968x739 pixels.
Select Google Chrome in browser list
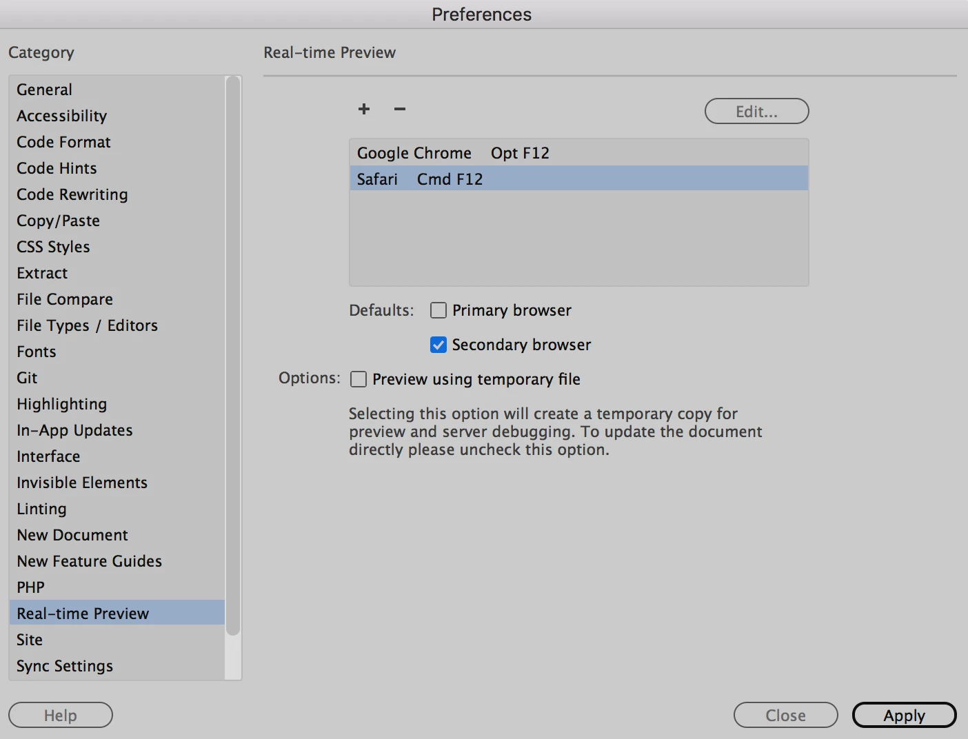[x=414, y=153]
